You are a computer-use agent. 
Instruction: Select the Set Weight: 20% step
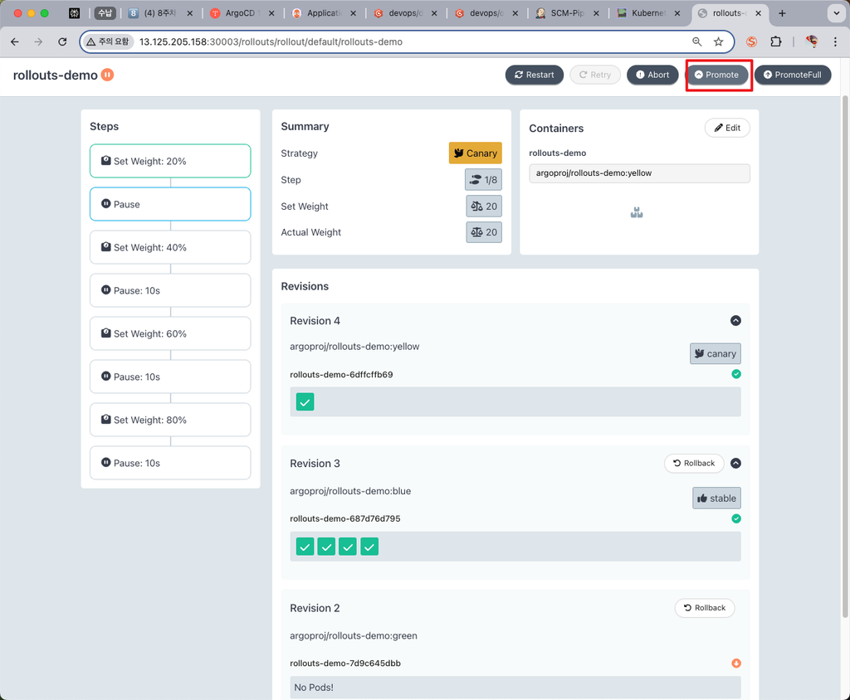[x=170, y=161]
